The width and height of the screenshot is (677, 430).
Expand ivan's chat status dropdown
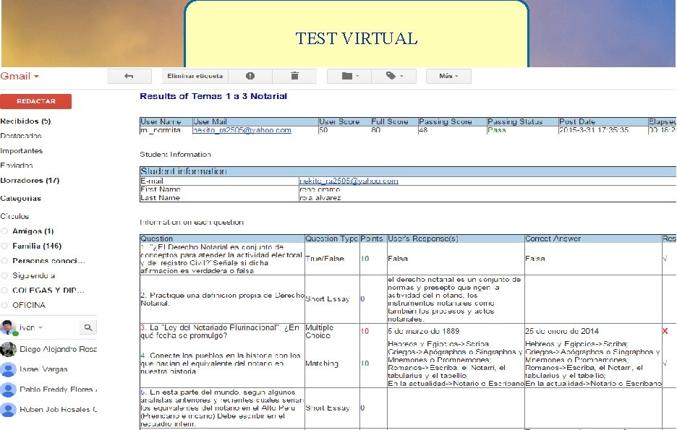click(41, 328)
